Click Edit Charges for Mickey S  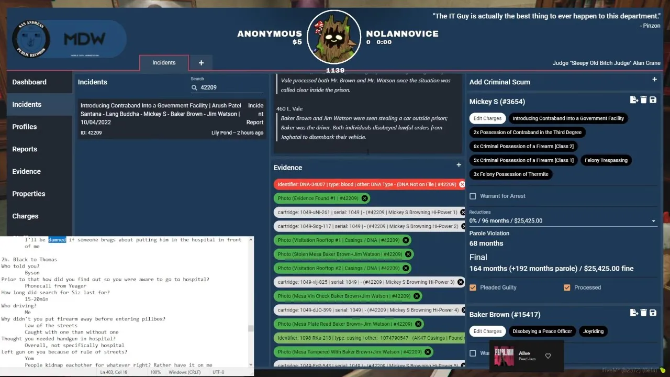pos(488,118)
